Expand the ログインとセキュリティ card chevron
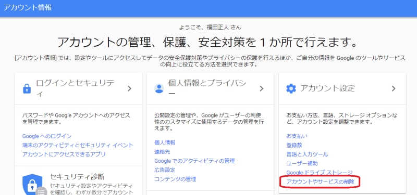 129,88
